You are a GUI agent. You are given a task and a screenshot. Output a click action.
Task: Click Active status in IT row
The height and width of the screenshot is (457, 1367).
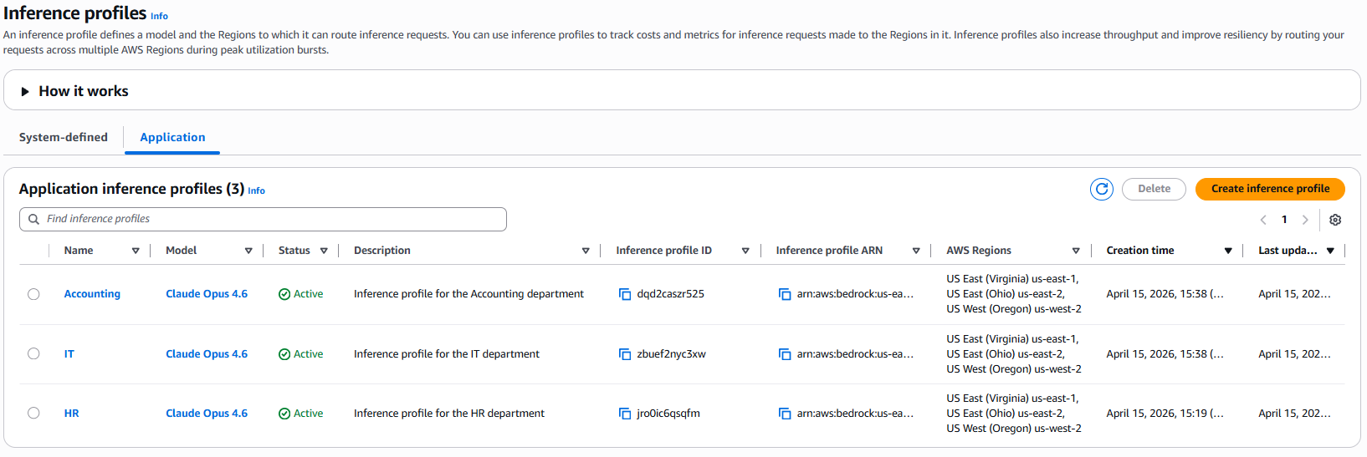[x=301, y=354]
